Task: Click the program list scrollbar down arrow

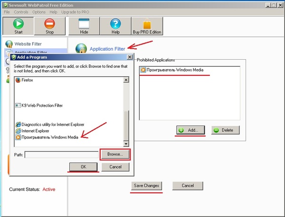Action: click(126, 144)
